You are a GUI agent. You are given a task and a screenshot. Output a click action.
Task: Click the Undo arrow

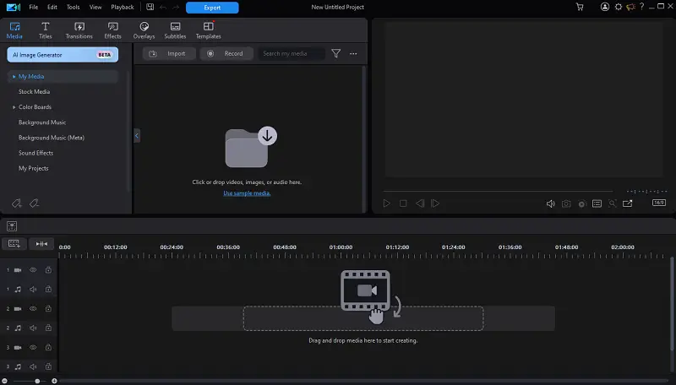163,8
